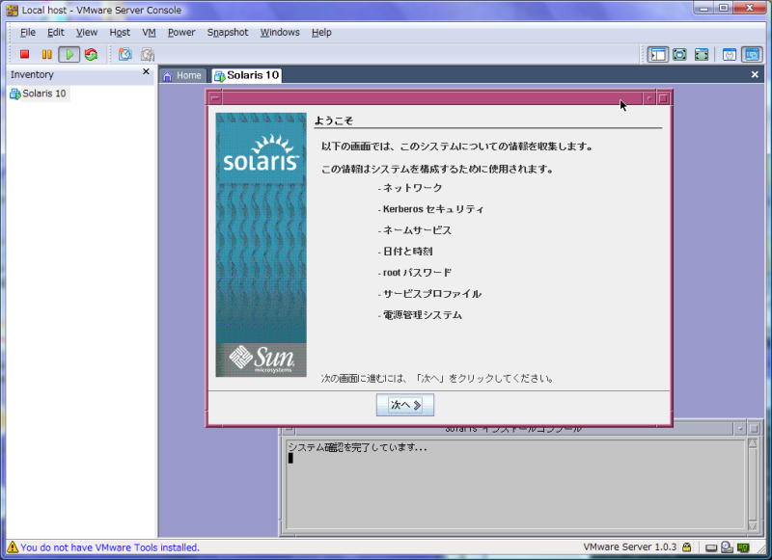This screenshot has width=772, height=560.
Task: Revert the VM to its snapshot
Action: [146, 54]
